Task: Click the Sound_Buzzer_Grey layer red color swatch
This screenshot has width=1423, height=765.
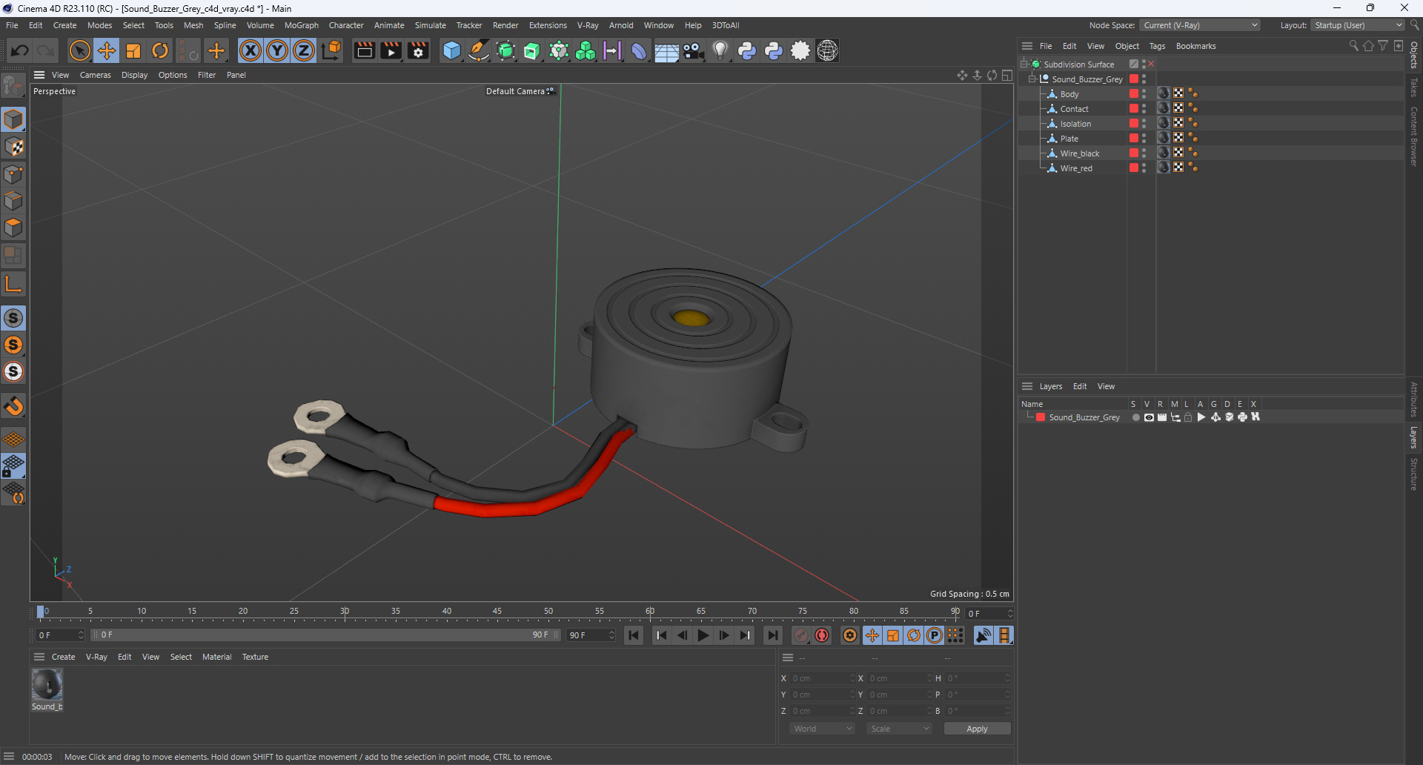Action: [1041, 417]
